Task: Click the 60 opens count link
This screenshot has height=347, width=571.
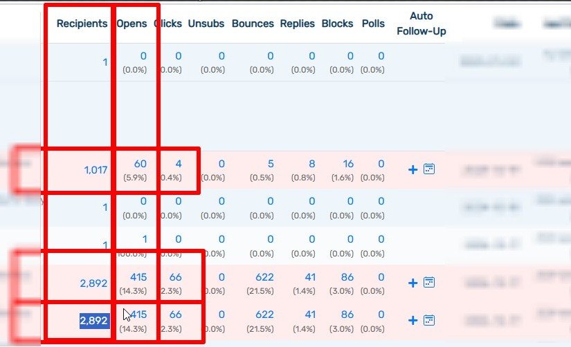Action: 141,164
